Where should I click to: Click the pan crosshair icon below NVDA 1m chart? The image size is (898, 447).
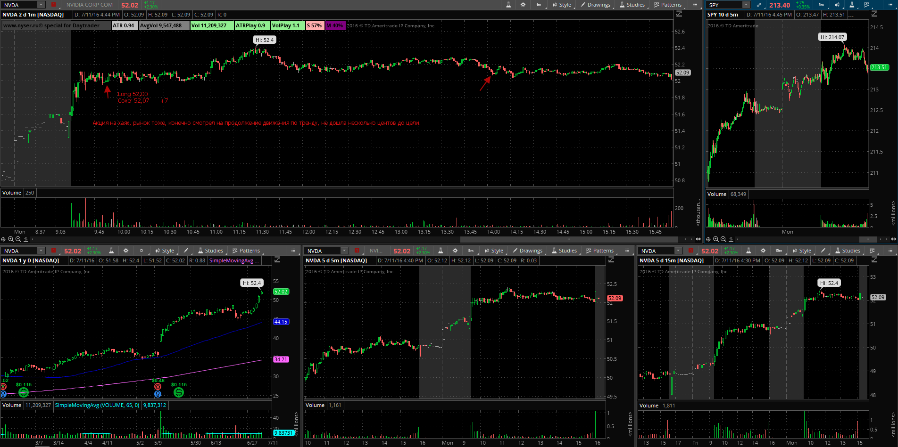point(3,239)
